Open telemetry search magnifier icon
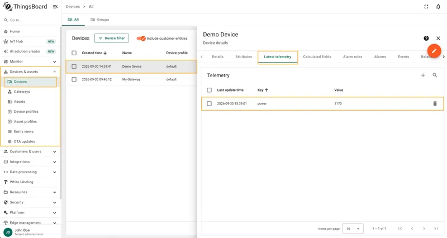The width and height of the screenshot is (447, 238). coord(435,75)
